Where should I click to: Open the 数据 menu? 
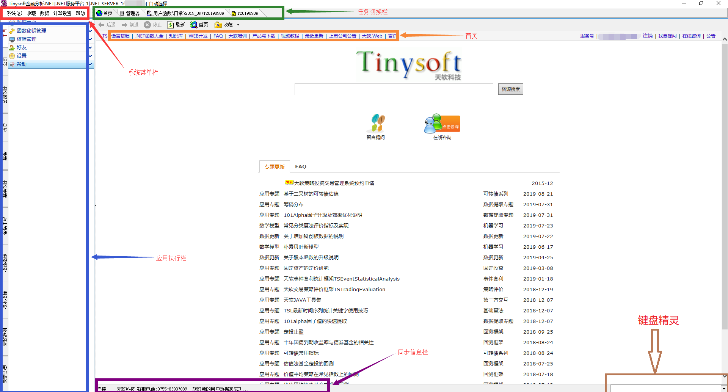[45, 13]
